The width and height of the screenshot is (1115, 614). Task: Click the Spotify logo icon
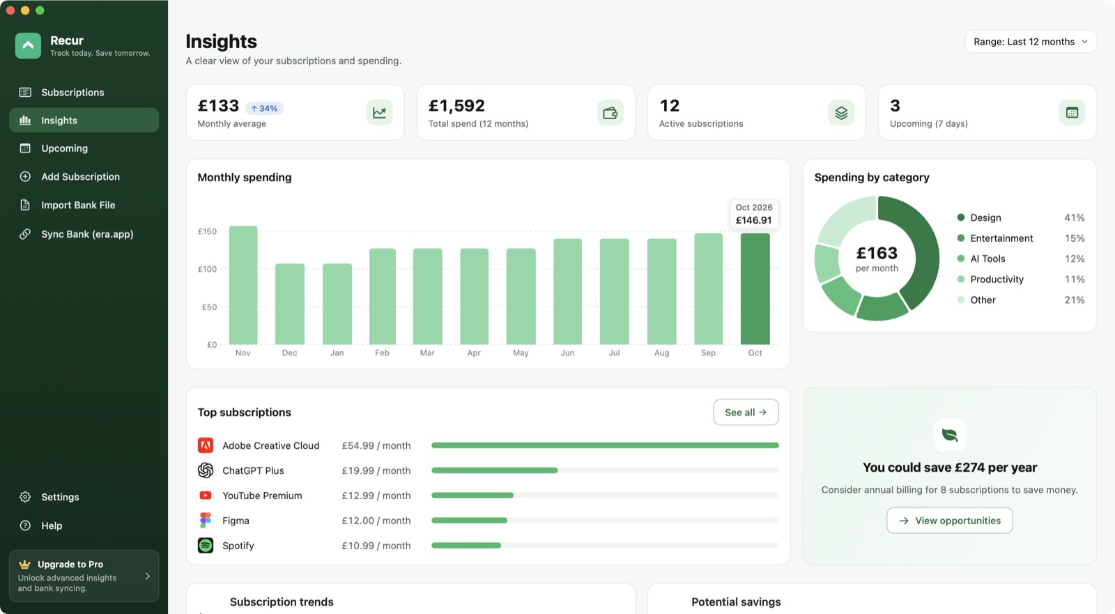click(x=206, y=546)
